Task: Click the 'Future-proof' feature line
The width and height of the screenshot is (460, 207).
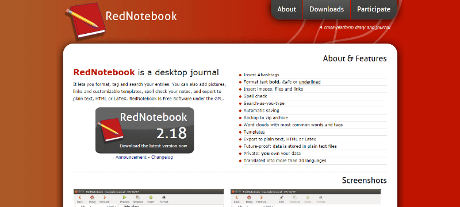Action: [x=290, y=146]
